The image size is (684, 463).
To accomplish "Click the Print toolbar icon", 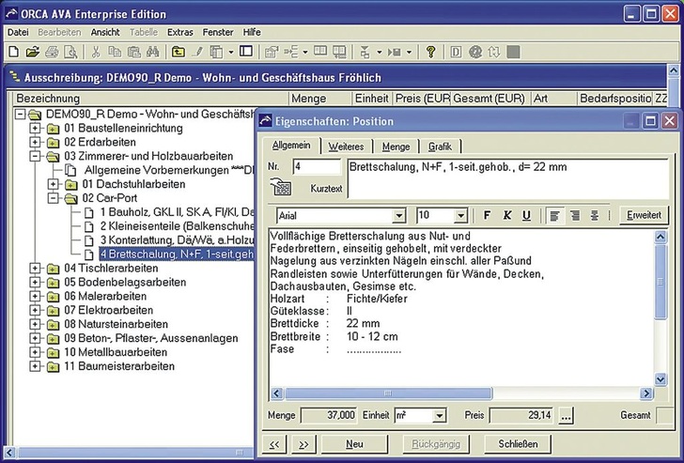I will tap(52, 52).
